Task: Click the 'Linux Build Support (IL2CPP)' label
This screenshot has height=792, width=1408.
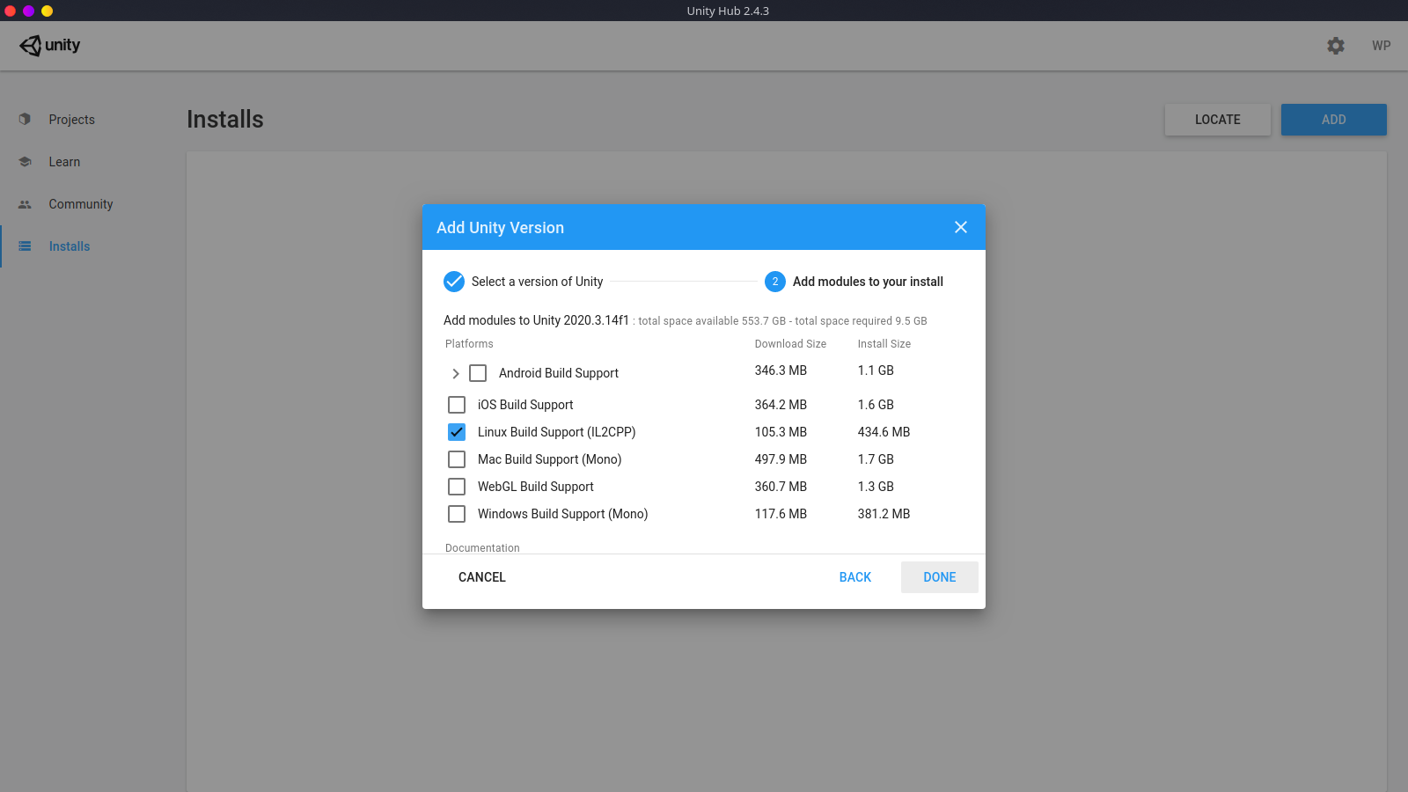Action: [x=557, y=432]
